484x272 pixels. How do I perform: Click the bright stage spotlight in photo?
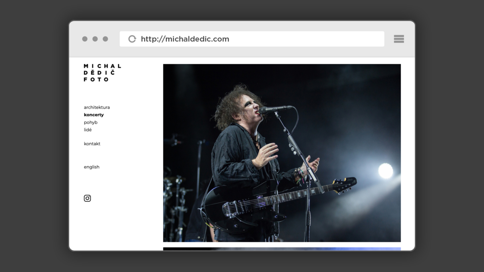pyautogui.click(x=385, y=171)
